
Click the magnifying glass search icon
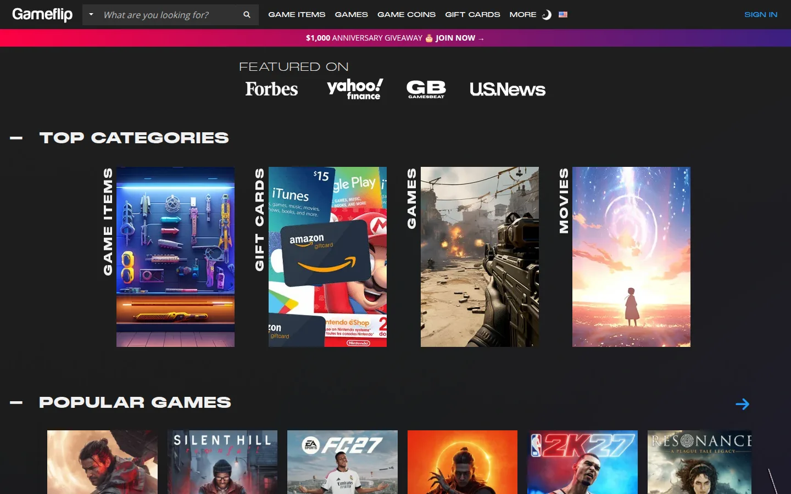pyautogui.click(x=247, y=15)
